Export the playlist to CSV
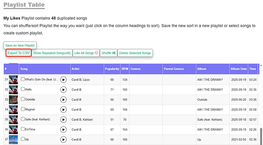 coord(19,53)
